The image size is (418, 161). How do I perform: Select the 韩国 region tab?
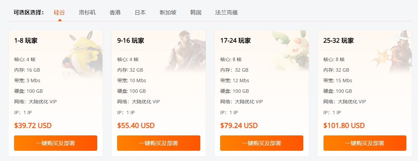point(196,13)
